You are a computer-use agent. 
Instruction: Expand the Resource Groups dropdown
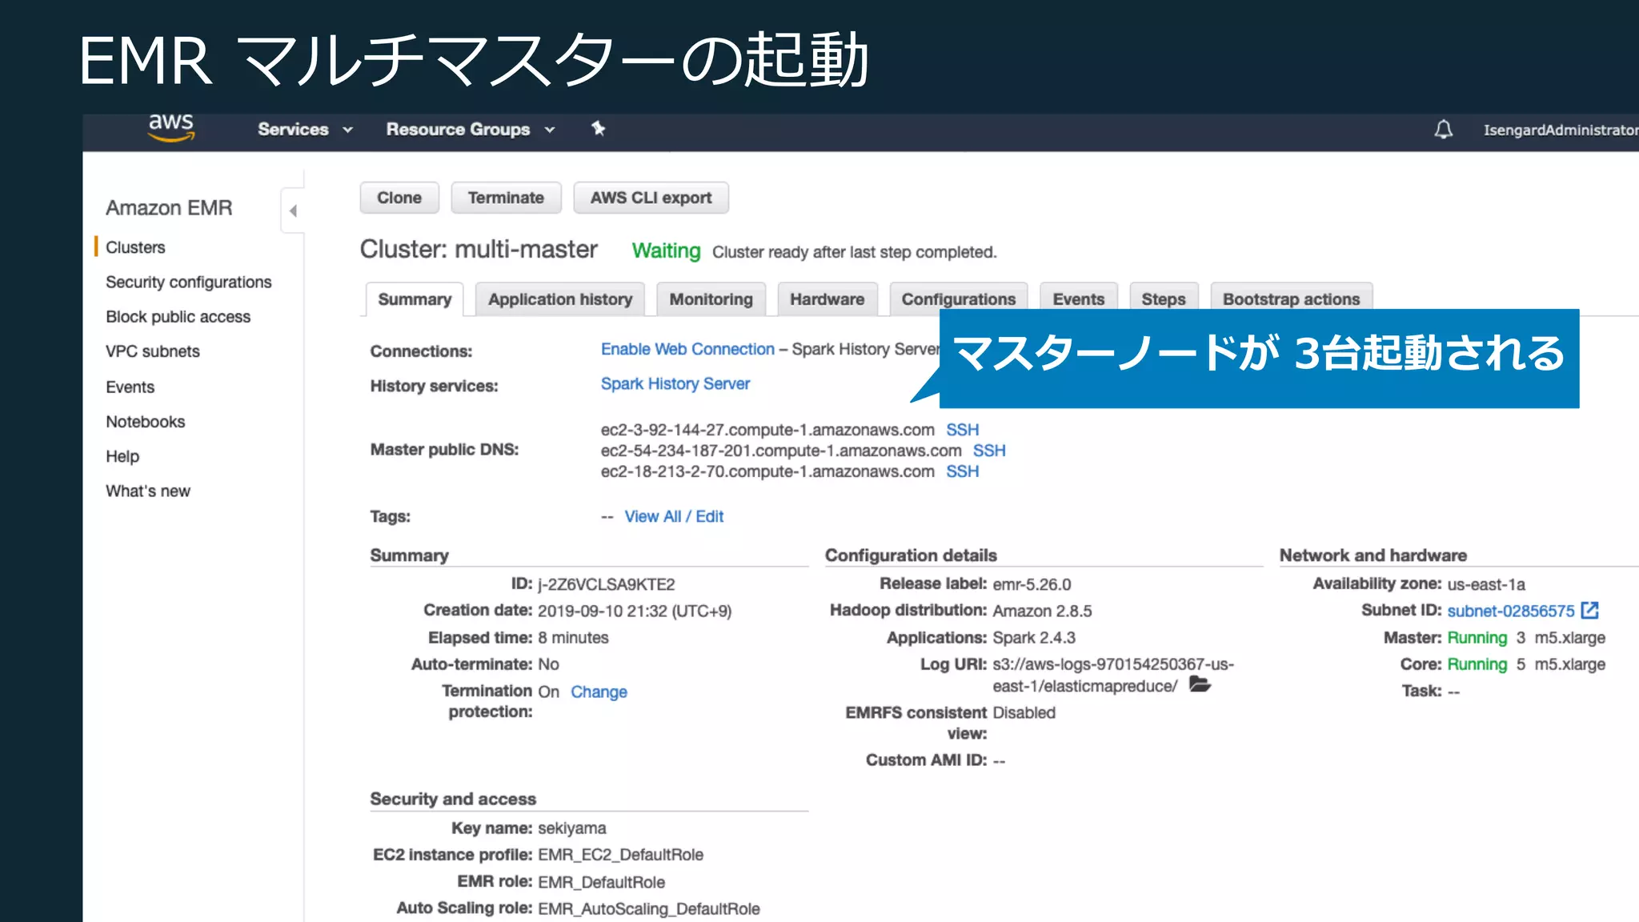(470, 130)
